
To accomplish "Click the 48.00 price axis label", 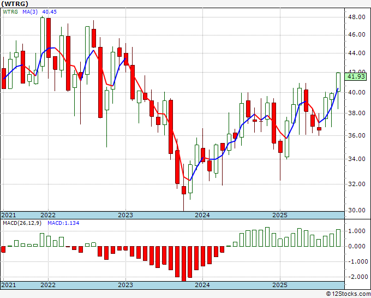I will point(357,17).
